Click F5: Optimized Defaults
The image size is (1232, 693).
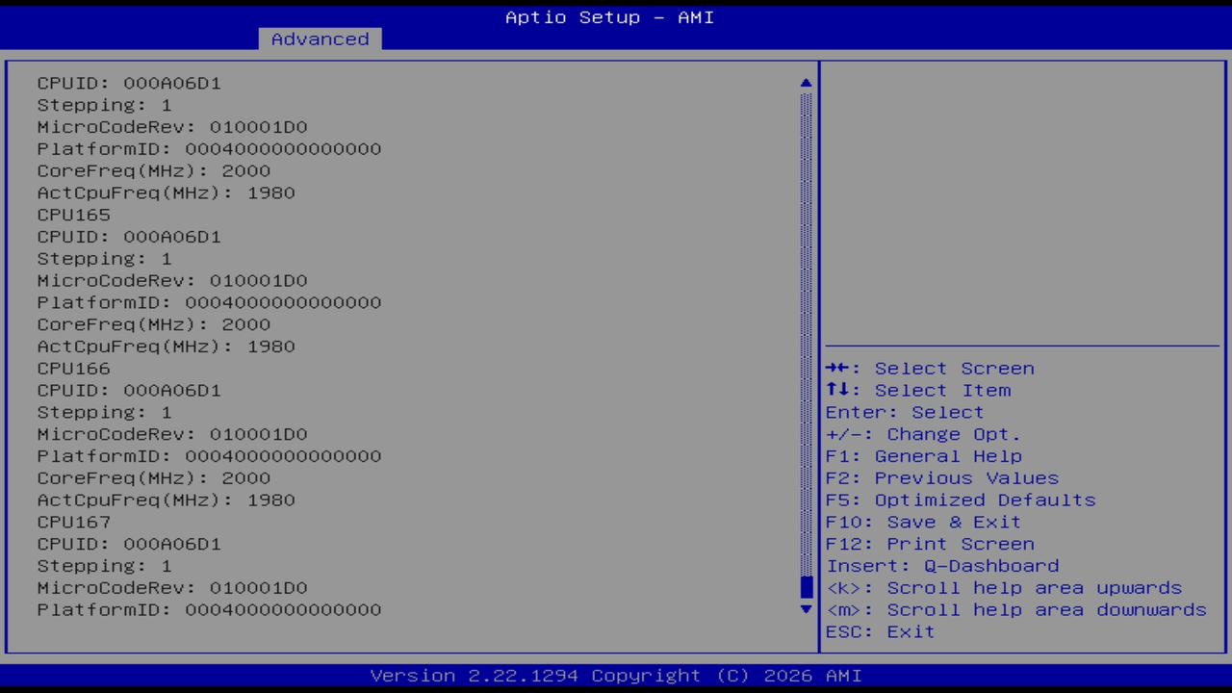click(960, 500)
